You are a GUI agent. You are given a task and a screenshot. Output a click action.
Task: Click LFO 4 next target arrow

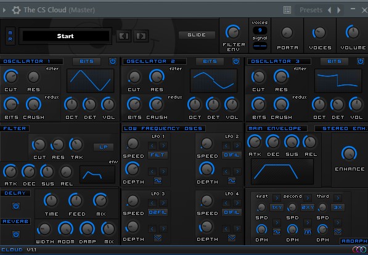pyautogui.click(x=237, y=203)
